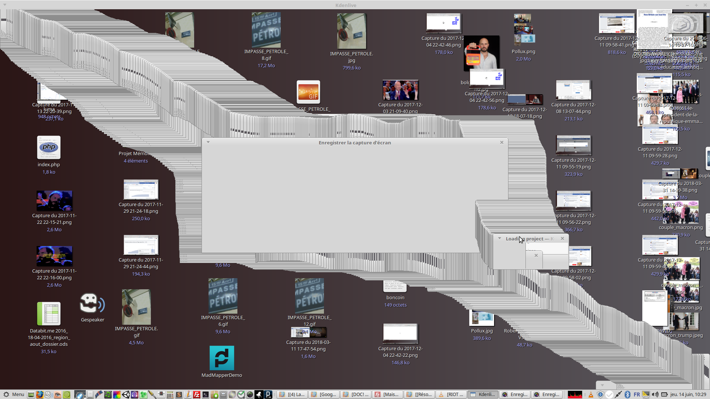Click the Bluetooth tray icon
This screenshot has height=399, width=710.
point(628,395)
